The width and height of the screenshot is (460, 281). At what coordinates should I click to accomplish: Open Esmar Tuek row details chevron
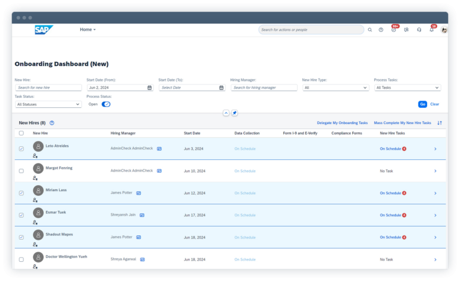click(435, 215)
